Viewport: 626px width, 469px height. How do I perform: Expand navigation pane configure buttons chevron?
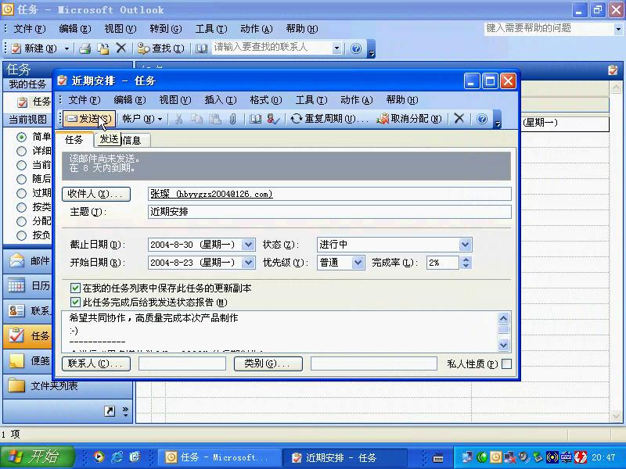[x=125, y=411]
